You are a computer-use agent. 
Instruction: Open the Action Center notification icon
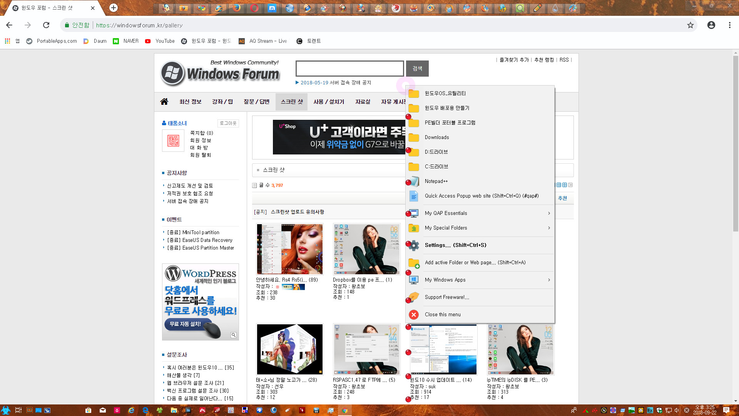pyautogui.click(x=726, y=410)
